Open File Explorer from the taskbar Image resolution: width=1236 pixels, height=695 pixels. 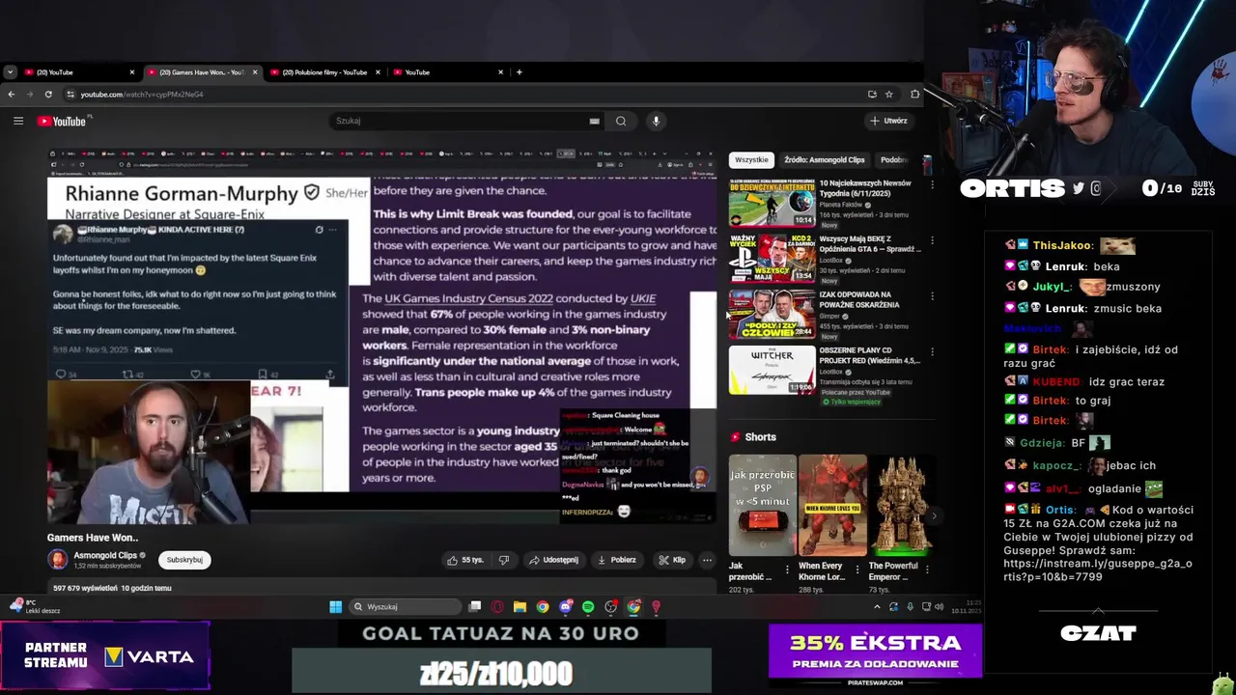[520, 607]
